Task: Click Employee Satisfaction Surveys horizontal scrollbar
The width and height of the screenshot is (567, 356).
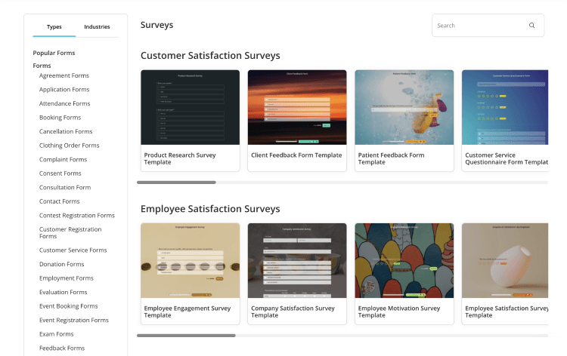Action: click(x=186, y=335)
